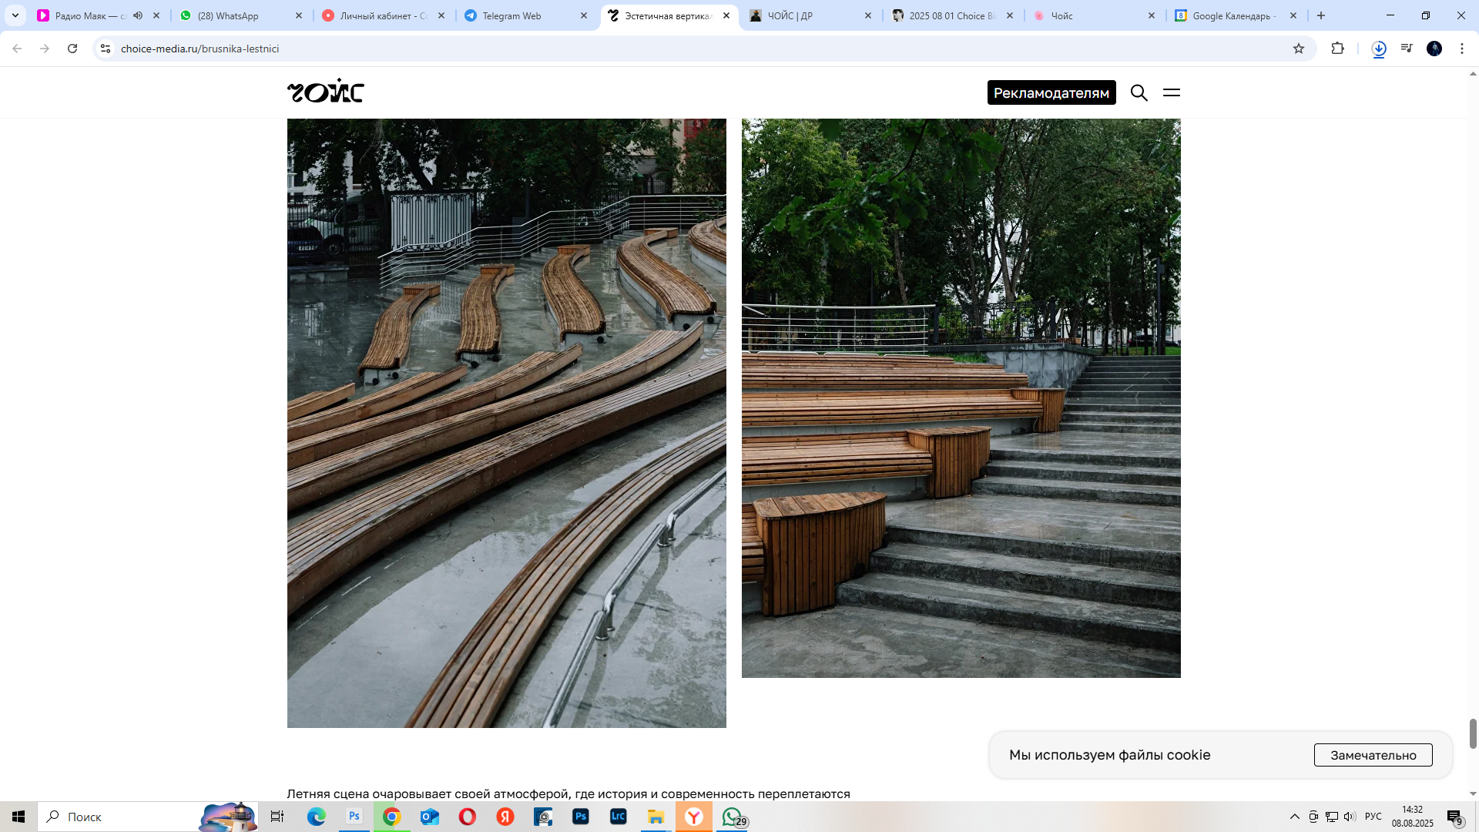The image size is (1479, 832).
Task: Accept cookies with Замечательно button
Action: [1373, 755]
